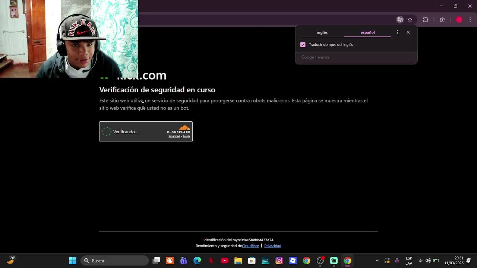
Task: Open Netflix from the taskbar
Action: click(x=211, y=261)
